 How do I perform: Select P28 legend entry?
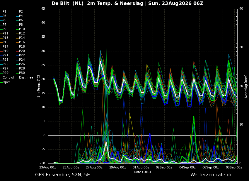click(x=22, y=69)
